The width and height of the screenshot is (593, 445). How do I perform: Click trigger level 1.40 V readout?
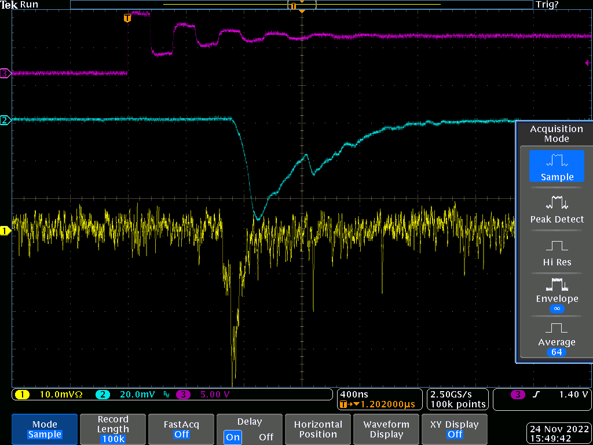[x=573, y=395]
